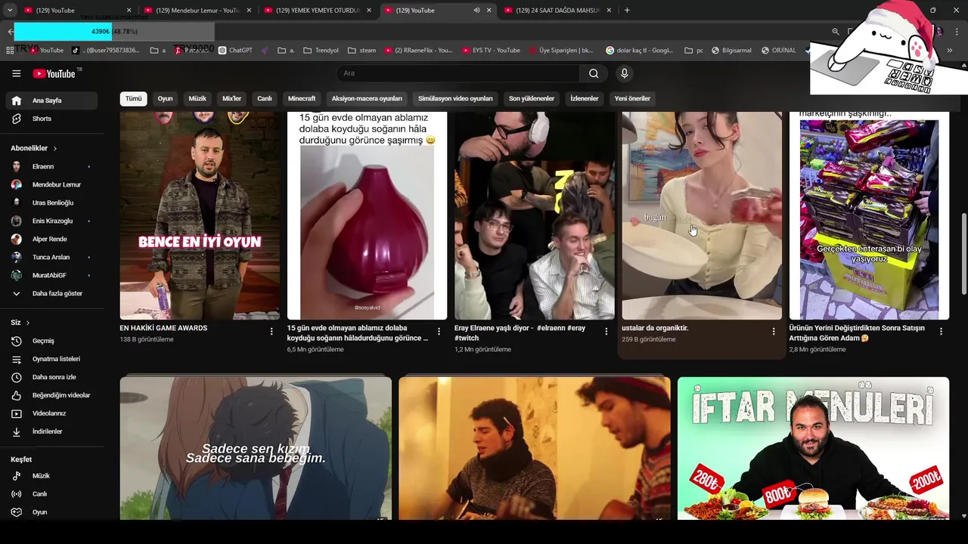Expand the Siz section arrow
Image resolution: width=968 pixels, height=544 pixels.
28,323
